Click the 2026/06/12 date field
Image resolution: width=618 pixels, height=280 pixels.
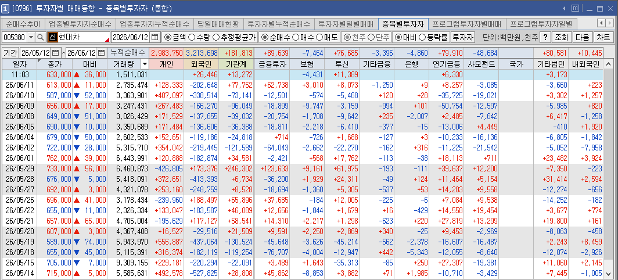click(131, 37)
